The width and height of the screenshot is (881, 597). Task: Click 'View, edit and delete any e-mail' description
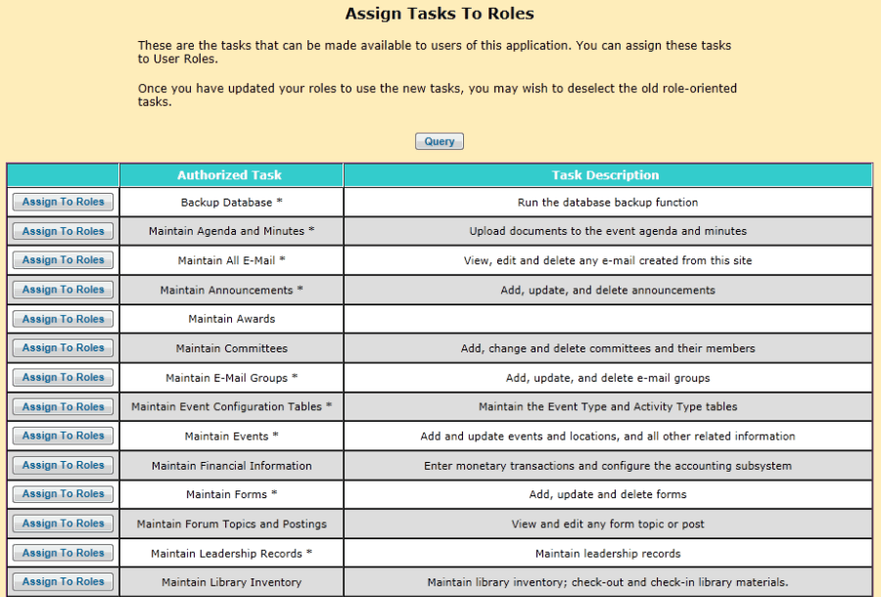[x=608, y=260]
